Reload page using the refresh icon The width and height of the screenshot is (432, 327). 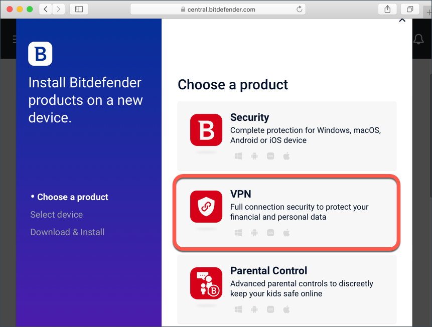299,10
